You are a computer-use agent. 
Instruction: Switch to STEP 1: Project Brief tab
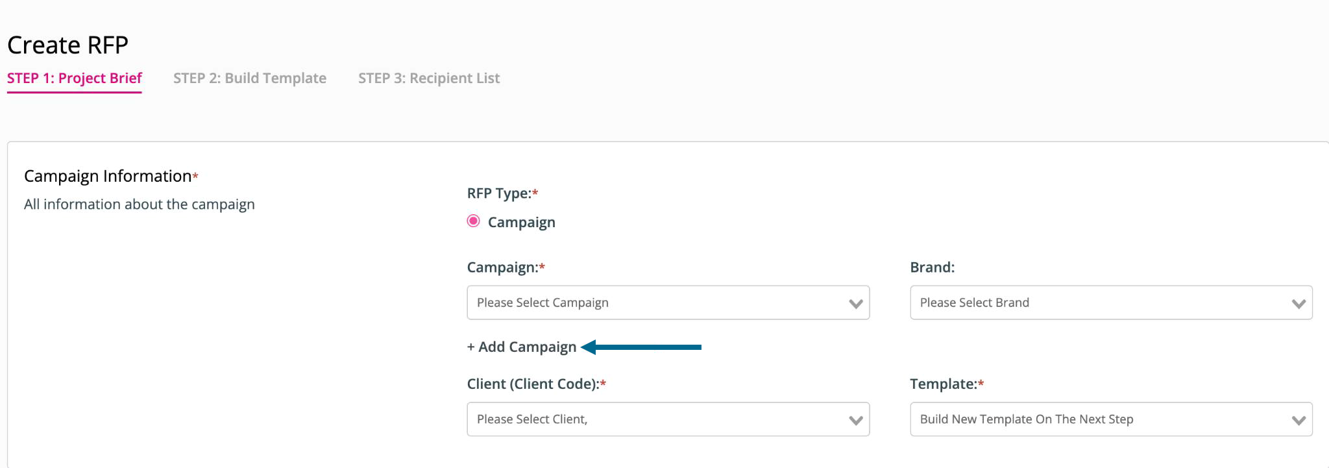75,79
